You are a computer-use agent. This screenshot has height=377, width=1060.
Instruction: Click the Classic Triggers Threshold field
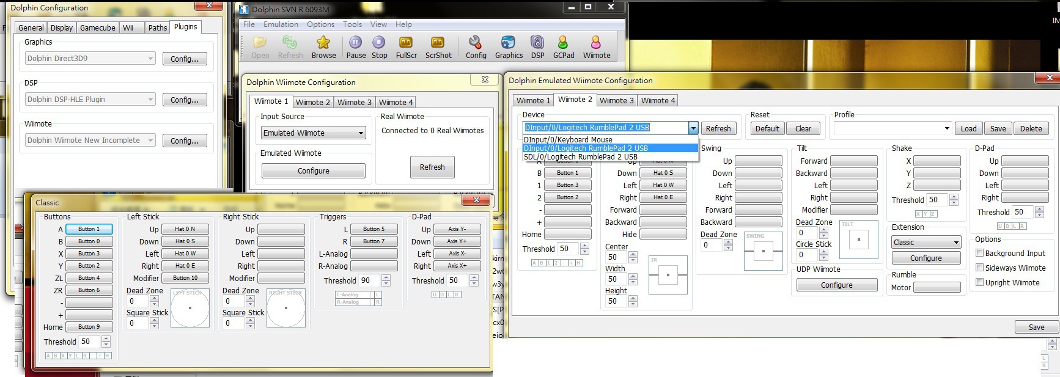[369, 280]
